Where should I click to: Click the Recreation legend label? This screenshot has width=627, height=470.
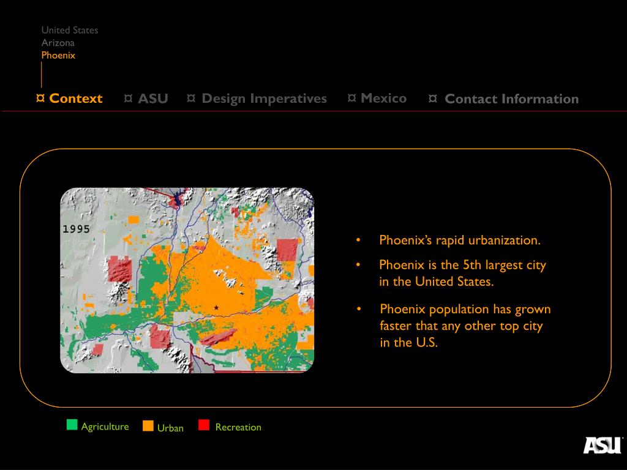238,427
